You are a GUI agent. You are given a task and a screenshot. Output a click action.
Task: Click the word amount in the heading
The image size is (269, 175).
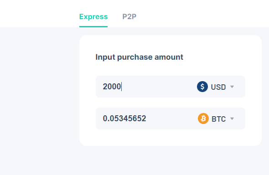169,57
